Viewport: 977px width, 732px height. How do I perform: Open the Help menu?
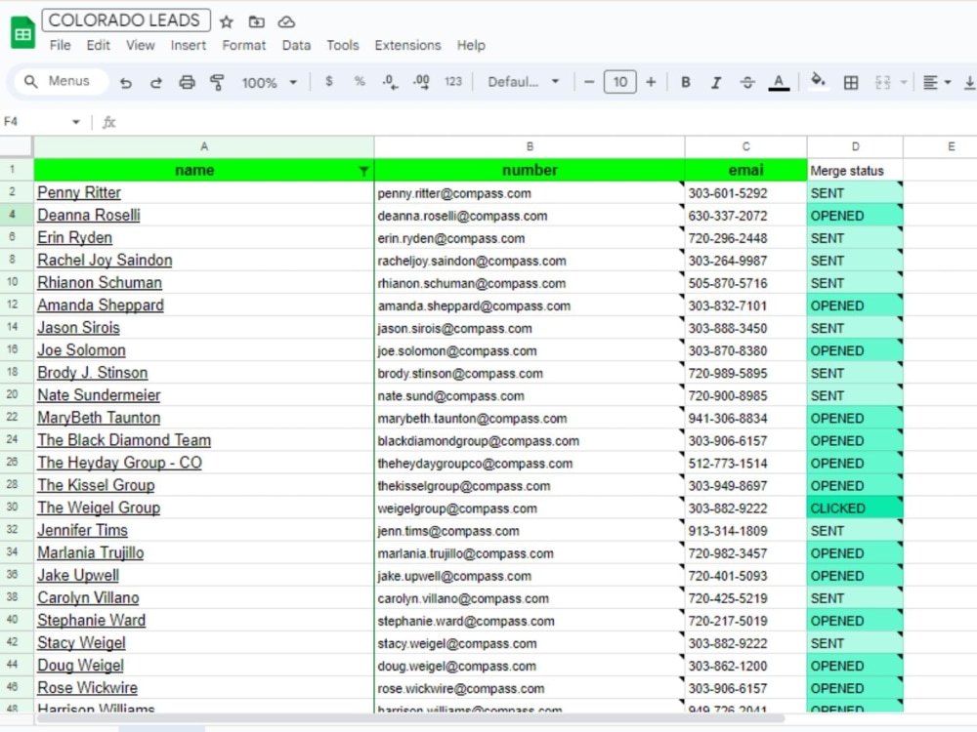(471, 46)
